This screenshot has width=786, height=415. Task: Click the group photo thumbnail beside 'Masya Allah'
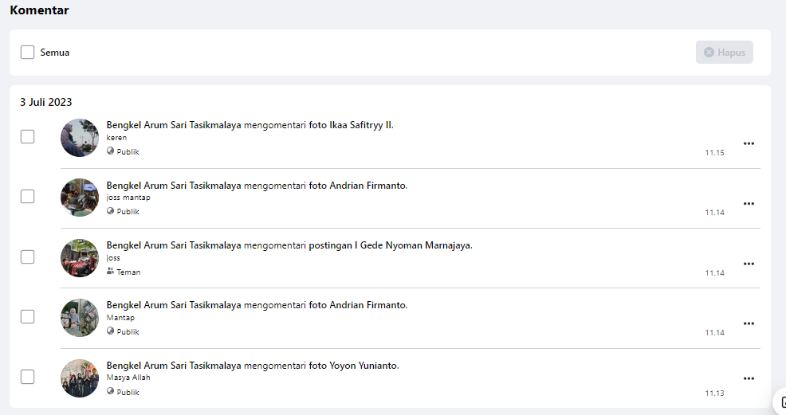point(80,378)
